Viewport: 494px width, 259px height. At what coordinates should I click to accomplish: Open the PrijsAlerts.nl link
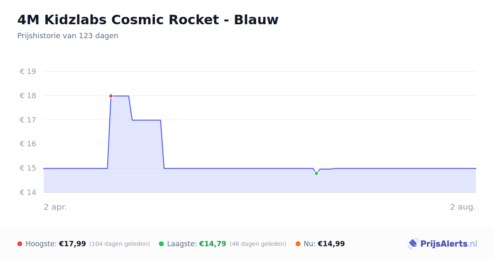coord(442,244)
